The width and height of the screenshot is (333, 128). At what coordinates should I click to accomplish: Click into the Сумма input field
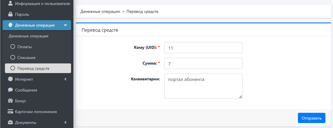(203, 63)
